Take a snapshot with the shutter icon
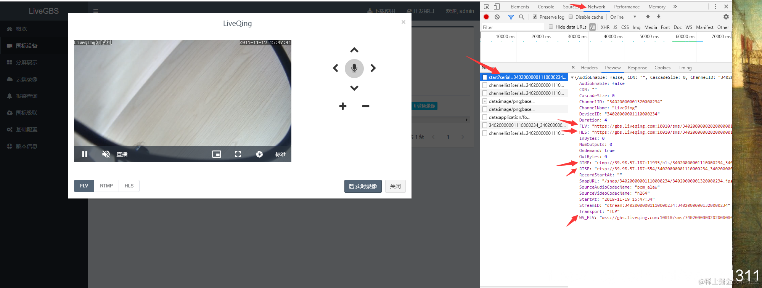Screen dimensions: 762x288 [259, 154]
